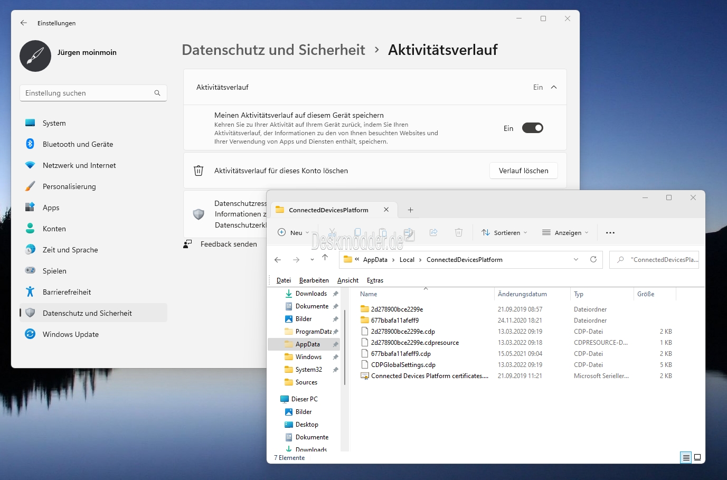727x480 pixels.
Task: Go back using the Einstellungen back arrow
Action: pyautogui.click(x=24, y=23)
